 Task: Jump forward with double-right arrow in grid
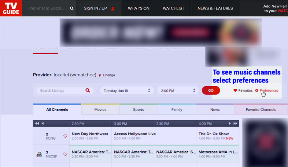click(x=235, y=124)
